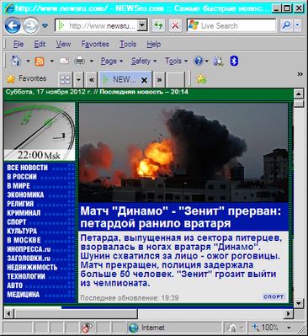Image resolution: width=308 pixels, height=336 pixels.
Task: Open the МЕДИЦИНА section link
Action: coord(24,294)
